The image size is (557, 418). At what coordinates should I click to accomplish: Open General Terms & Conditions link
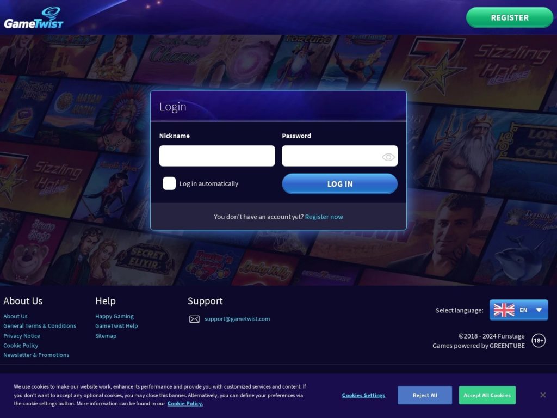[x=40, y=326]
